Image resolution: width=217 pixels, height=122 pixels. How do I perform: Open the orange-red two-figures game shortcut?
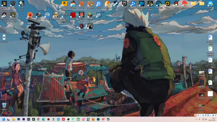[x=30, y=16]
